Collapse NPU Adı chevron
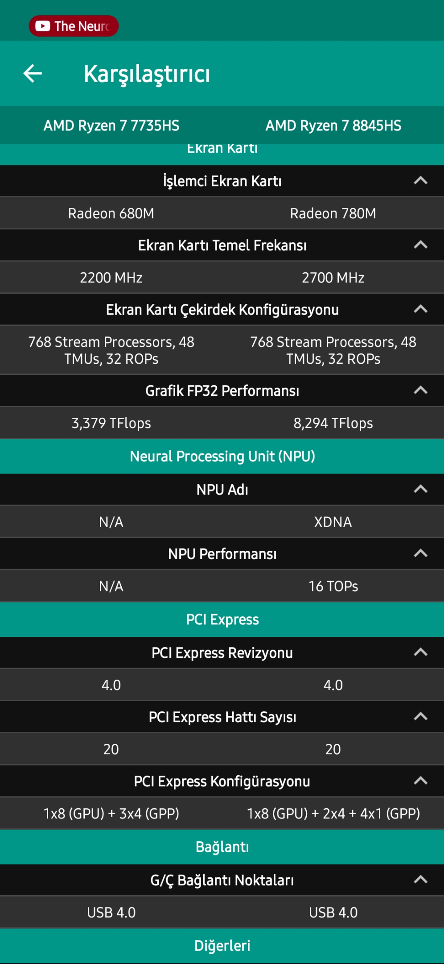 (x=420, y=489)
